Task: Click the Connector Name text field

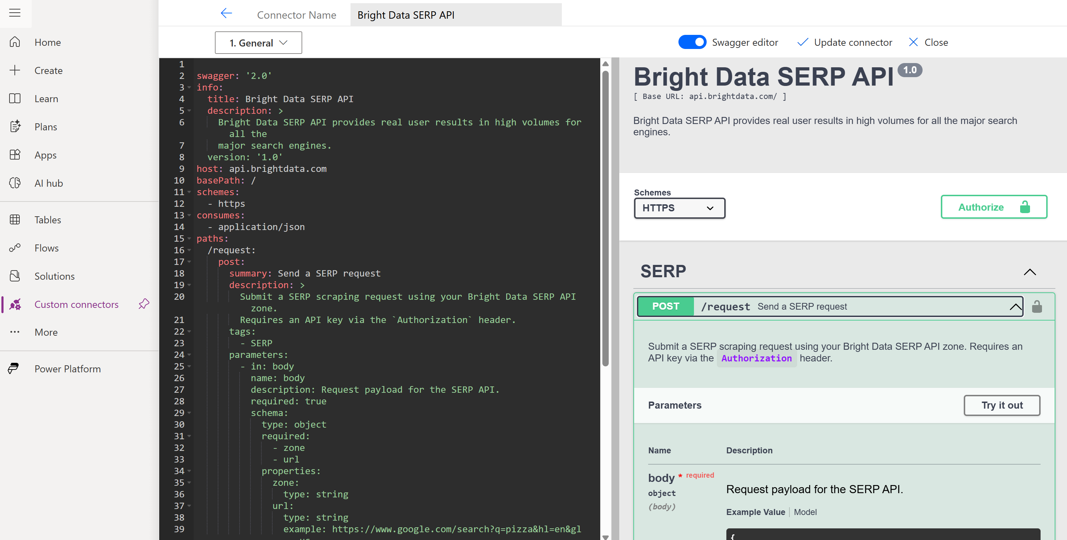Action: [455, 15]
